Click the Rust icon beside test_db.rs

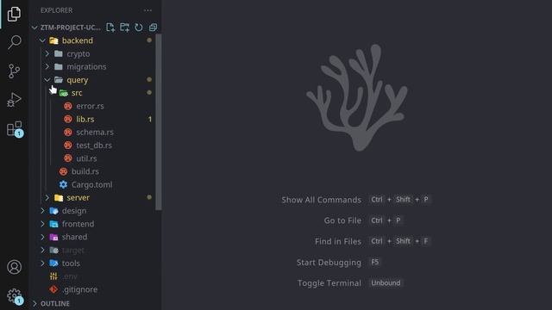[68, 146]
